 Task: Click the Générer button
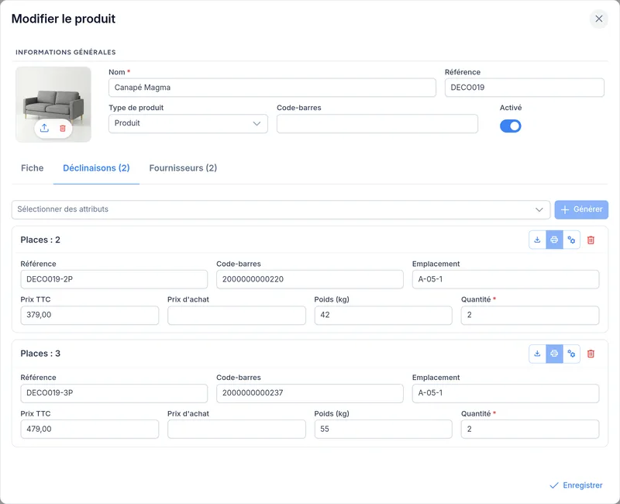(x=581, y=209)
